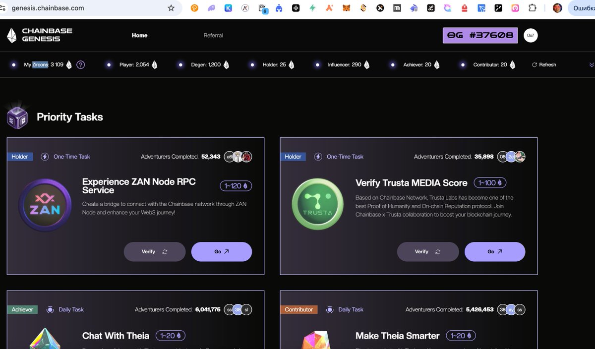The width and height of the screenshot is (595, 349).
Task: Click the ZAN logo on the first task
Action: click(x=45, y=205)
